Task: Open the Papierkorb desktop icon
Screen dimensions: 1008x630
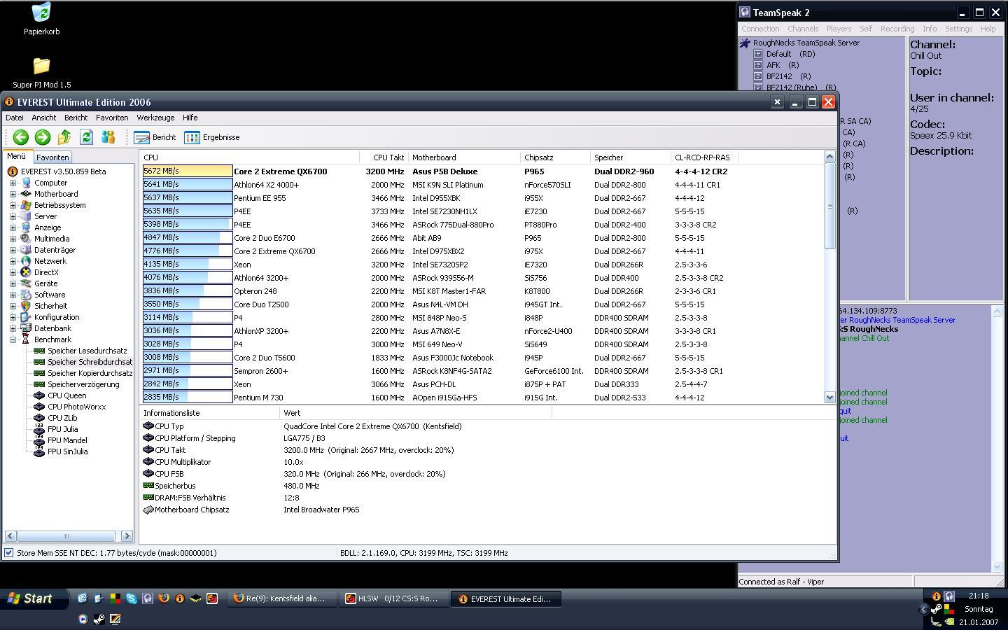Action: point(41,19)
